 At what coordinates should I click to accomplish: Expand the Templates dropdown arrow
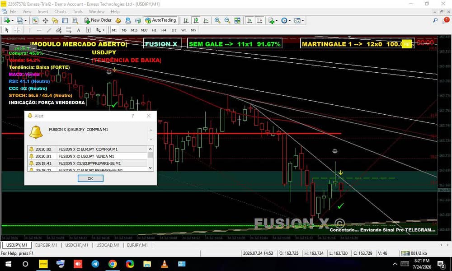pyautogui.click(x=303, y=21)
